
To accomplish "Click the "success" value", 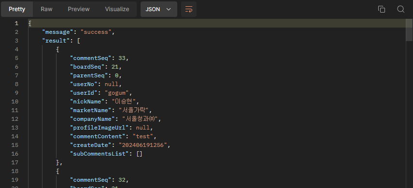I will [96, 32].
